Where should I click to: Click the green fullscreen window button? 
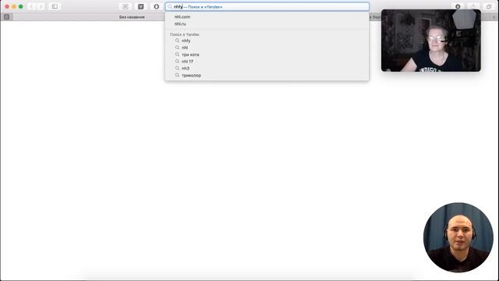point(21,6)
